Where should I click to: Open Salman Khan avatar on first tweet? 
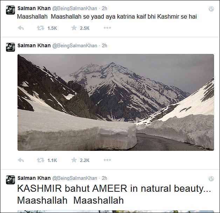point(11,10)
